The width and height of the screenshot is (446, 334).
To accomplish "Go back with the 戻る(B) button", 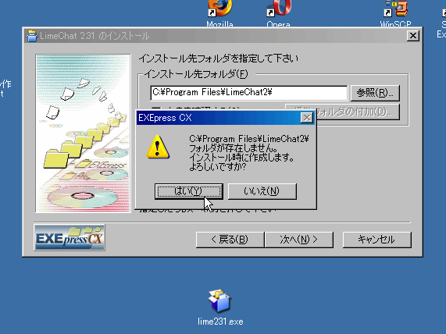I will pos(230,240).
